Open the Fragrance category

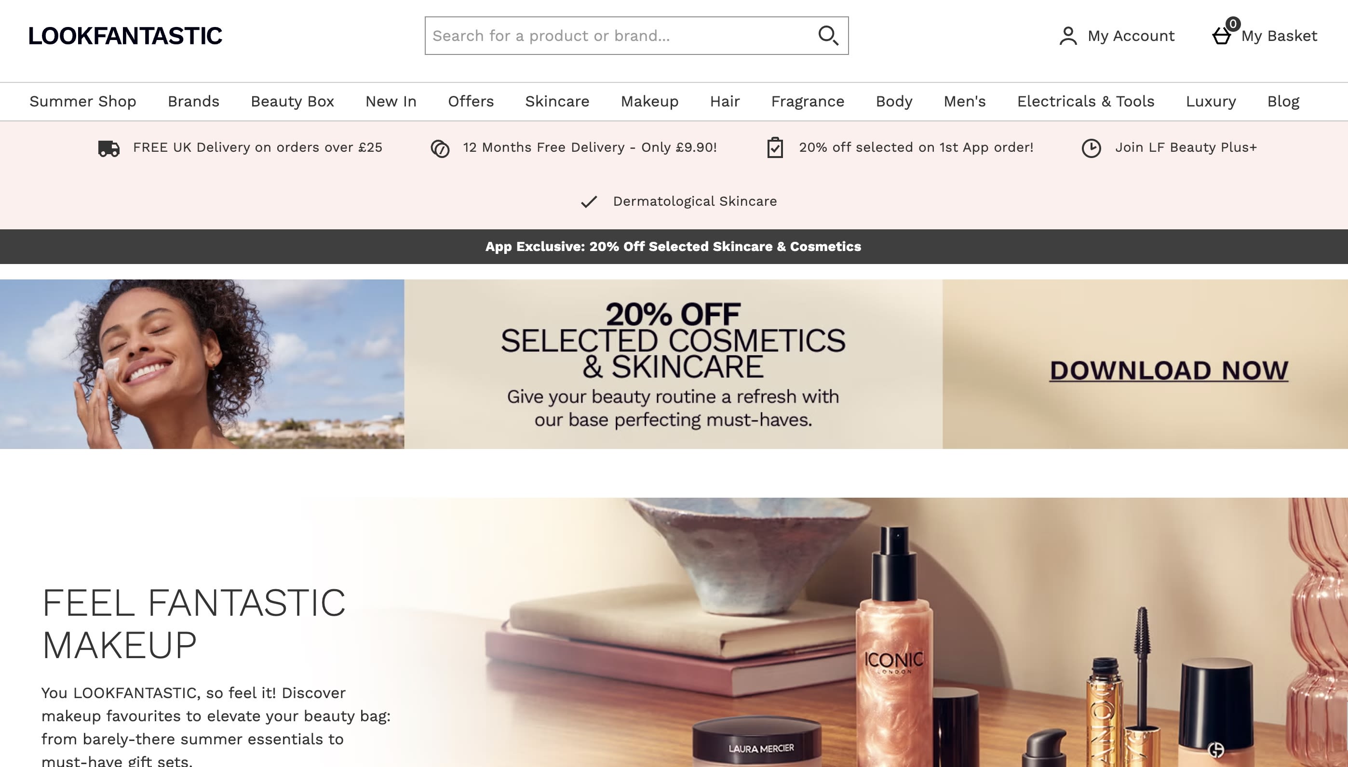(808, 101)
